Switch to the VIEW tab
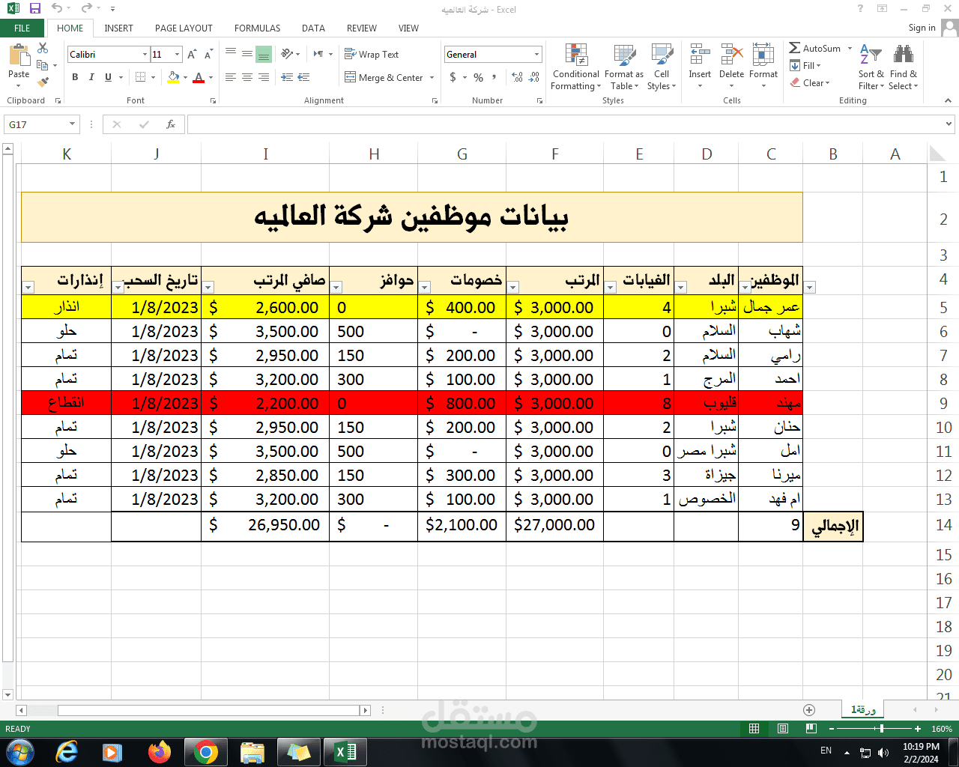Image resolution: width=959 pixels, height=767 pixels. pyautogui.click(x=408, y=28)
